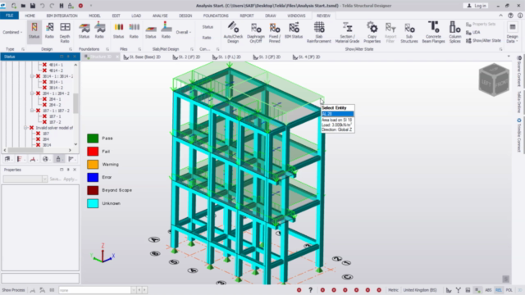Collapse Invalid solver model tree node
525x295 pixels.
[25, 128]
